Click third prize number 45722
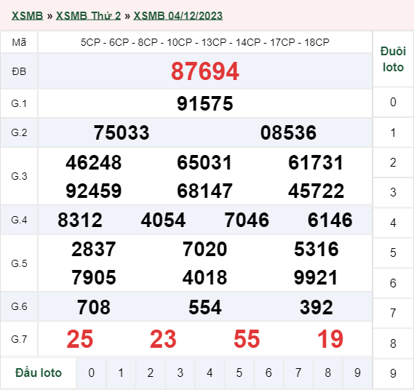 (316, 191)
